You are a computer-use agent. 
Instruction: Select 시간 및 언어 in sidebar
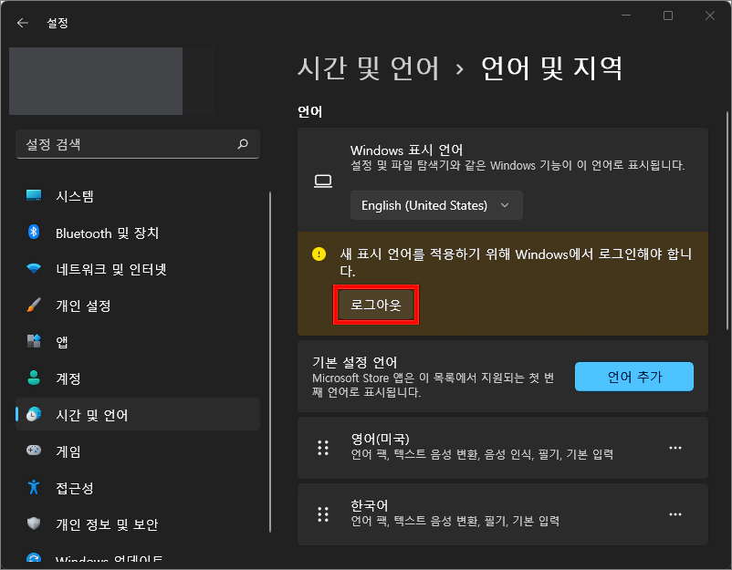[x=138, y=414]
